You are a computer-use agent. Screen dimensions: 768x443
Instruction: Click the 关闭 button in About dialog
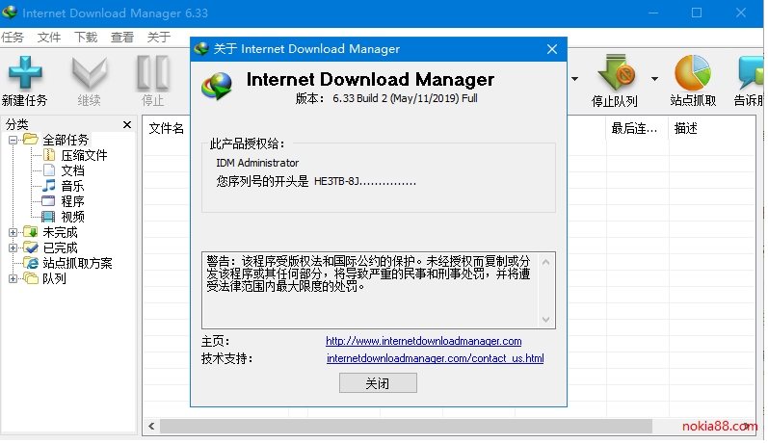378,383
